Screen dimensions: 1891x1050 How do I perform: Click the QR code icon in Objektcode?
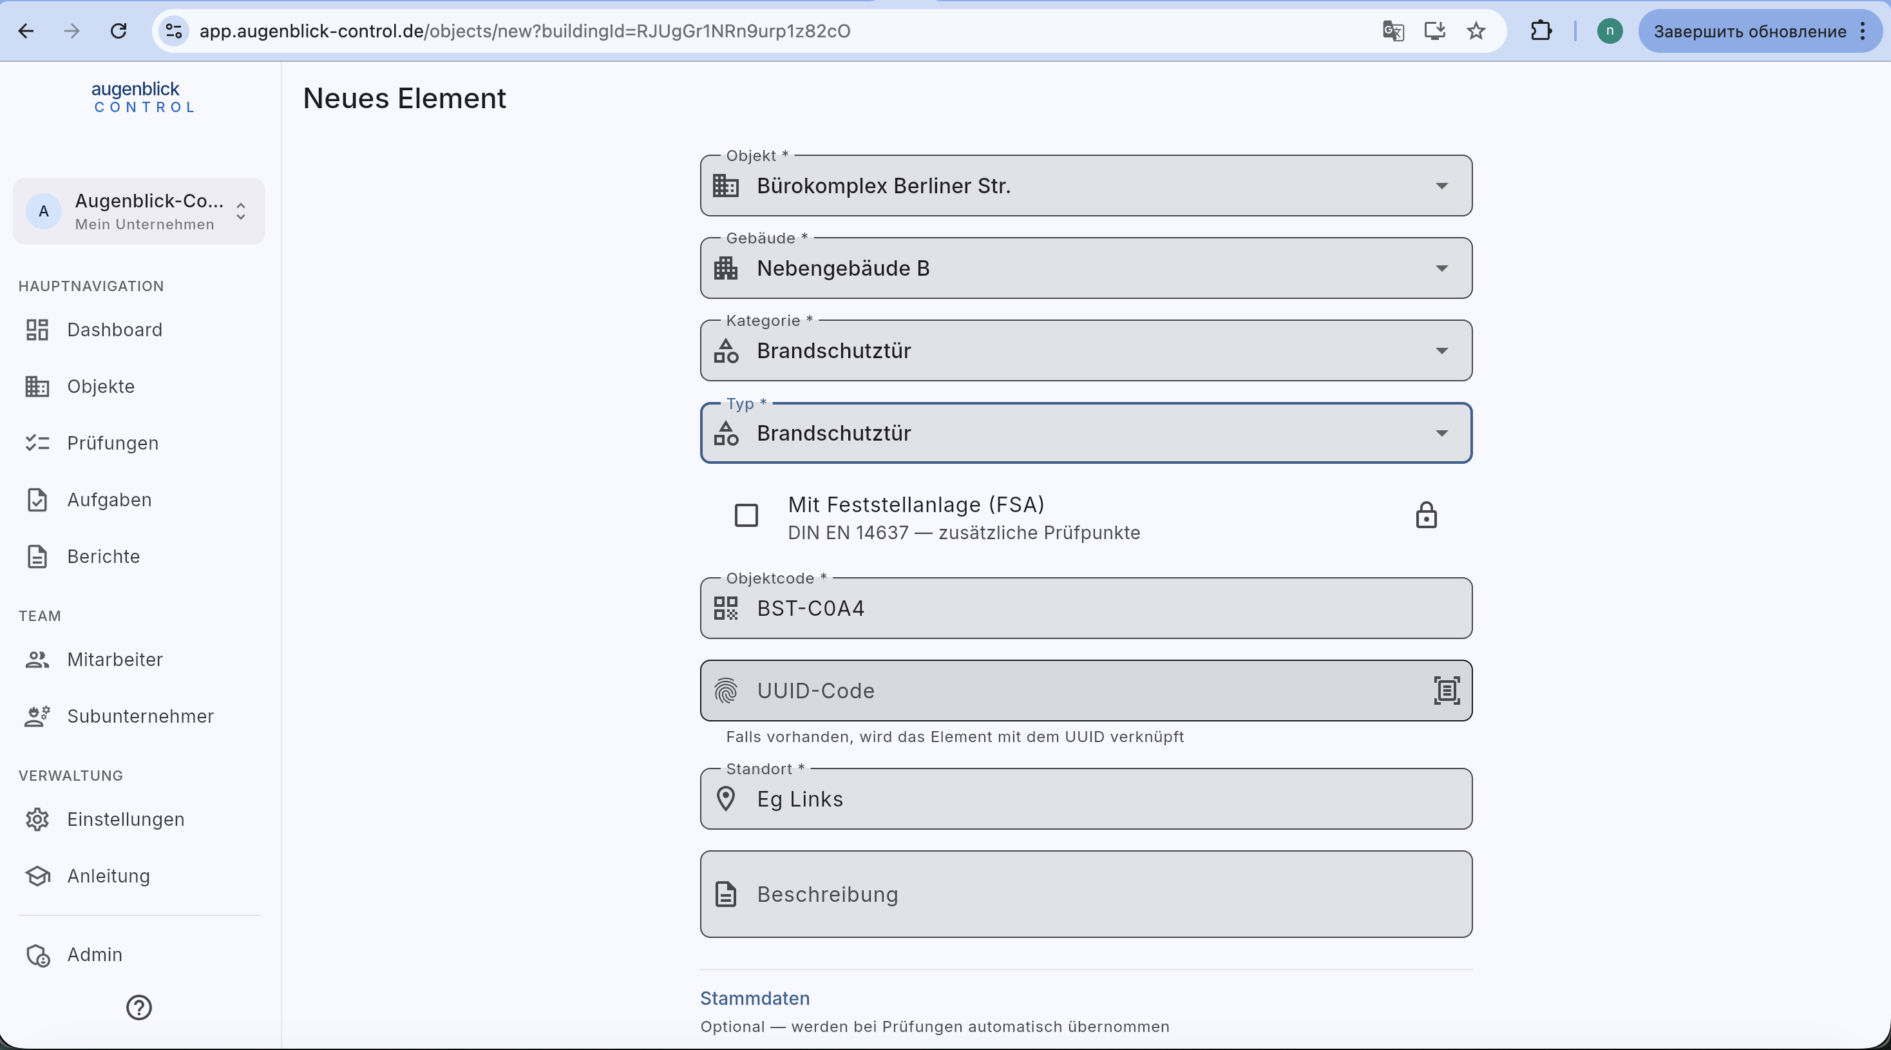tap(726, 608)
